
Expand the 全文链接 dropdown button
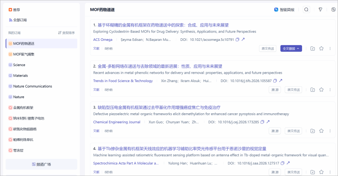(291, 48)
